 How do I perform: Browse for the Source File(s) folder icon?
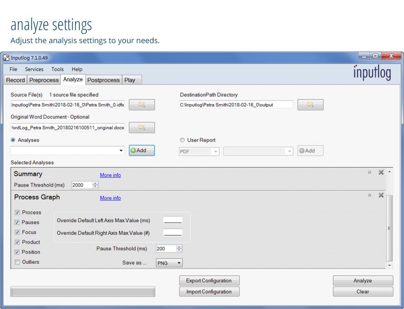click(x=142, y=105)
